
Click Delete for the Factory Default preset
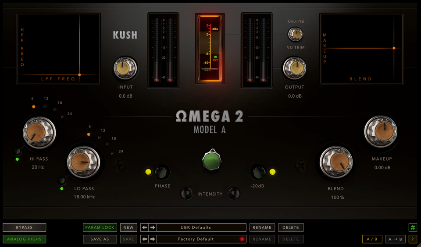[x=291, y=239]
